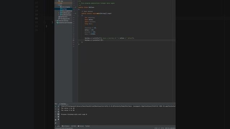This screenshot has width=230, height=129.
Task: Open the Build tool window
Action: click(88, 126)
